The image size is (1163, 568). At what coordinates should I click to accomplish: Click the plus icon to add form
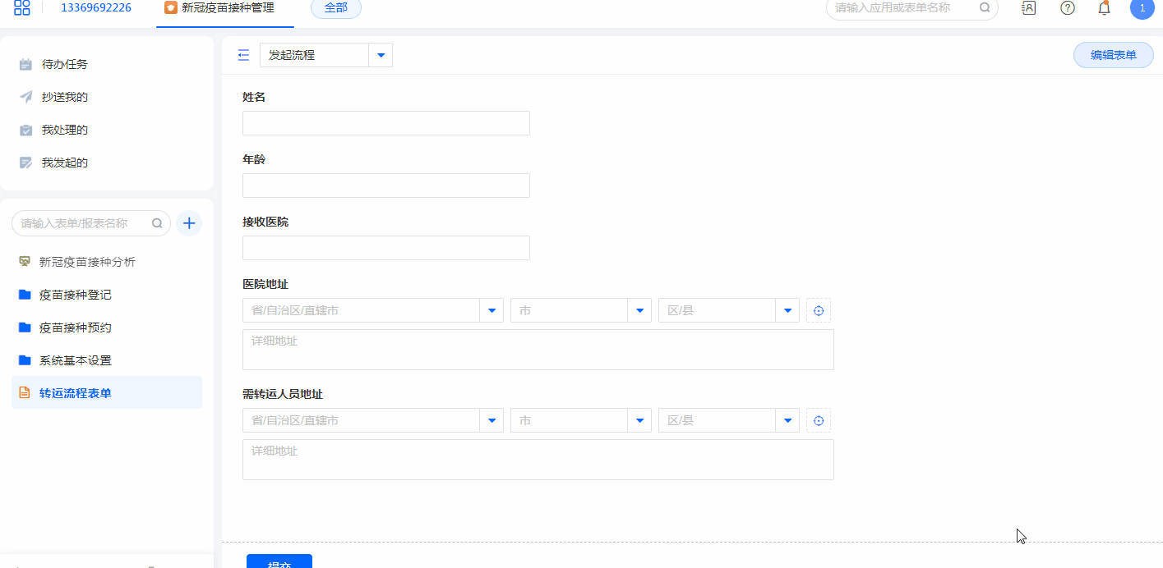point(189,223)
